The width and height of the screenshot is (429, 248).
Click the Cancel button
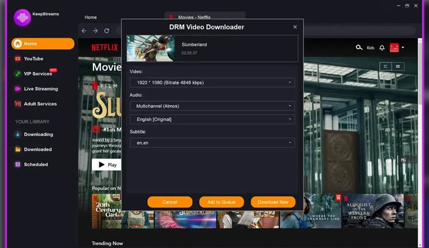[x=170, y=202]
